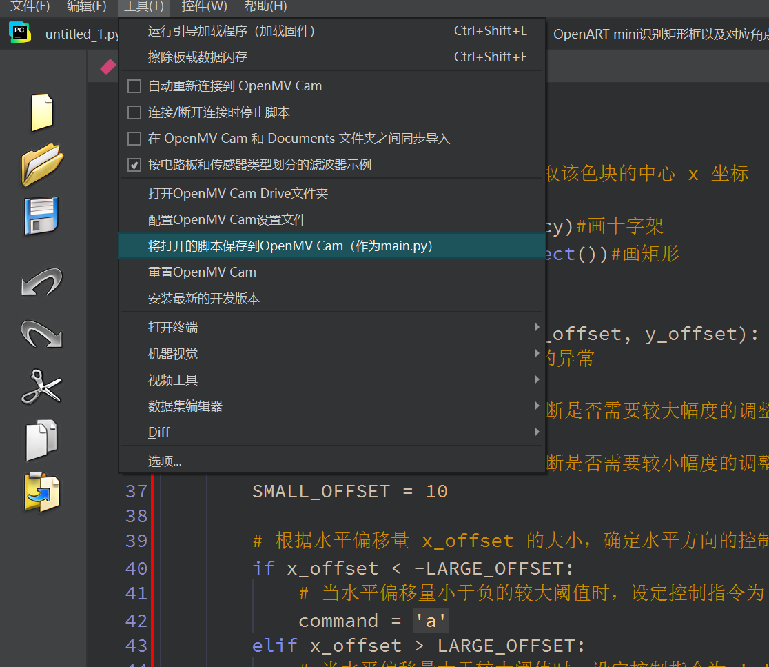Viewport: 769px width, 667px height.
Task: Click the pink diamond marker icon
Action: [108, 67]
